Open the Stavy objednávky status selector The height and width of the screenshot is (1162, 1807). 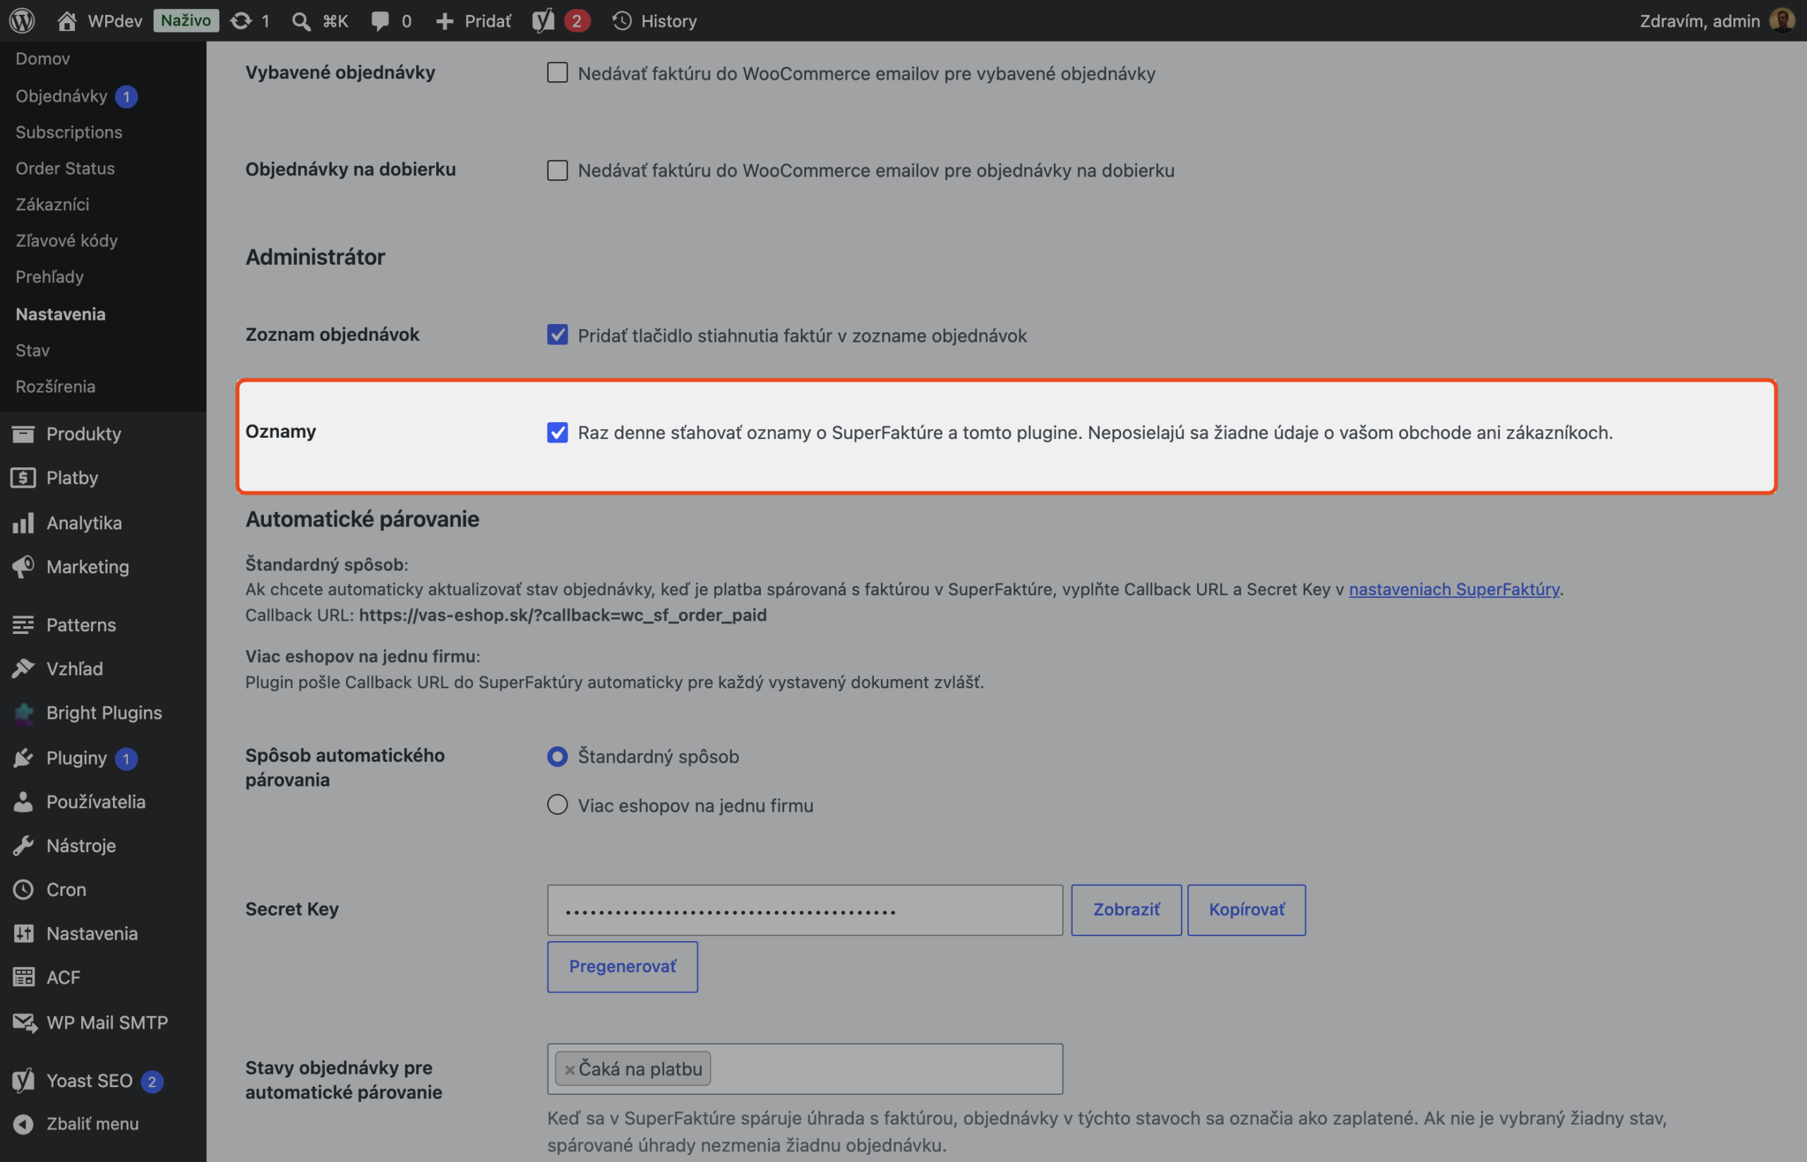[x=805, y=1068]
